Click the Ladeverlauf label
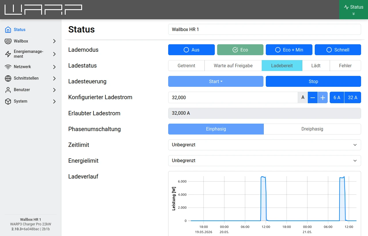Image resolution: width=368 pixels, height=236 pixels. [83, 176]
